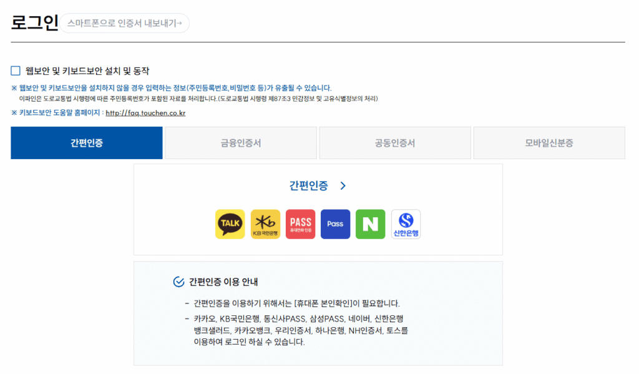This screenshot has width=639, height=374.
Task: Expand the chevron arrow next to 간편인증
Action: click(x=343, y=185)
